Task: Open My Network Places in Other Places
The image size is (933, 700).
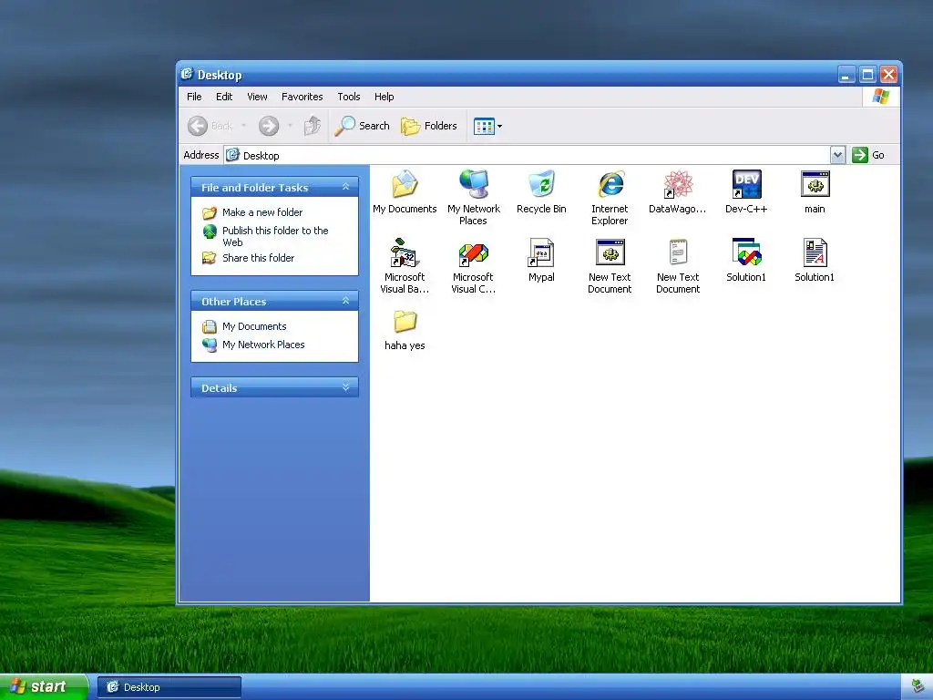Action: tap(263, 345)
